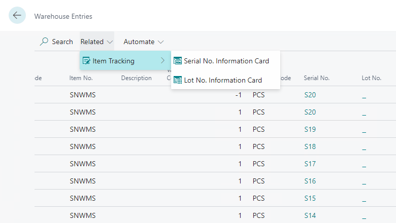396x223 pixels.
Task: Open Lot No. Information Card
Action: coord(225,80)
